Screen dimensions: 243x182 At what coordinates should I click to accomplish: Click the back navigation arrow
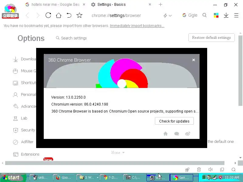click(x=27, y=15)
